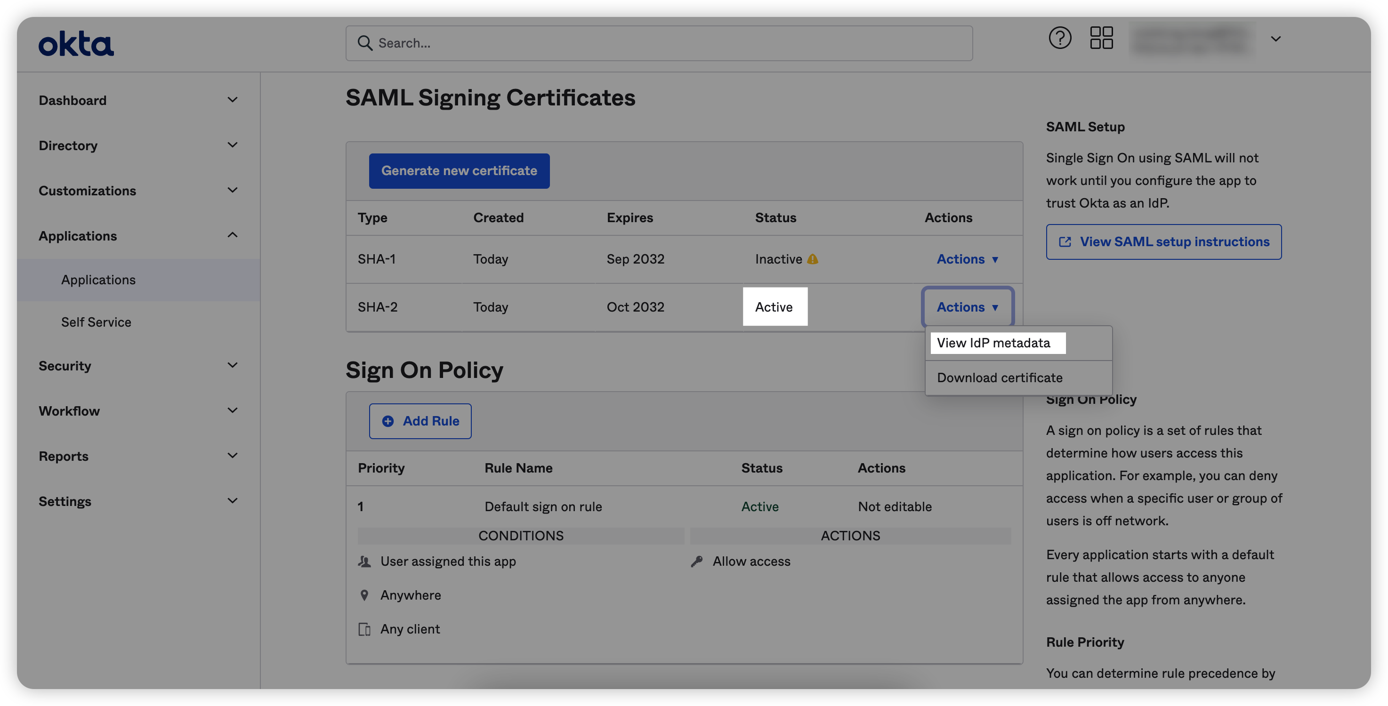Click the Anywhere location pin icon
This screenshot has height=706, width=1388.
[x=364, y=595]
